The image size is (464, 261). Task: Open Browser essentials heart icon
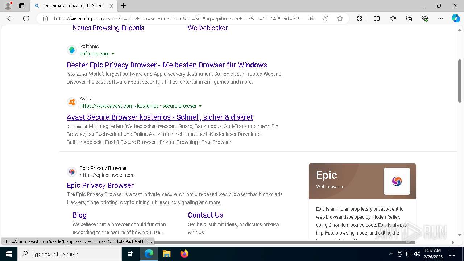click(425, 18)
